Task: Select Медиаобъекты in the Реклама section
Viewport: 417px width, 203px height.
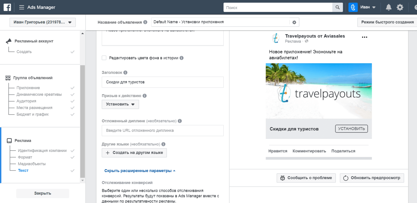Action: 32,164
